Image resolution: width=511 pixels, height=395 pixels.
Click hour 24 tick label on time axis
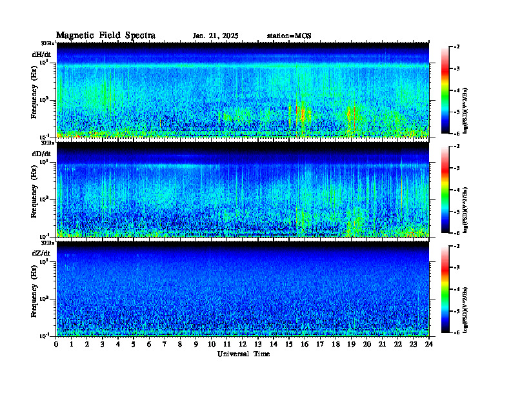click(429, 345)
